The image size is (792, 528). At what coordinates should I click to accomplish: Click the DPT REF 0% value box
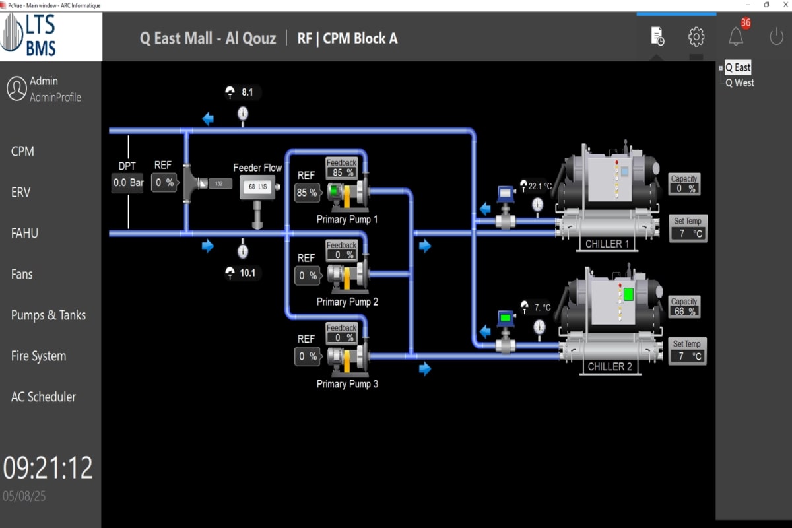(164, 183)
